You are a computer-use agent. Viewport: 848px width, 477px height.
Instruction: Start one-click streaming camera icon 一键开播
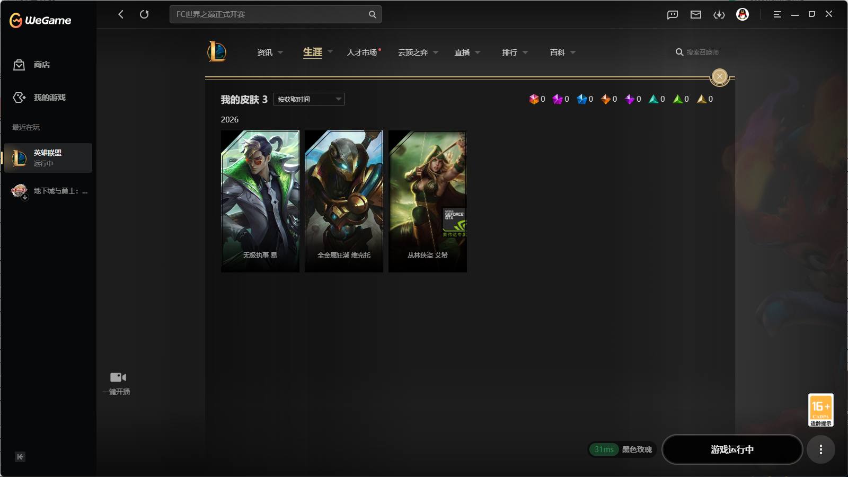click(x=118, y=377)
